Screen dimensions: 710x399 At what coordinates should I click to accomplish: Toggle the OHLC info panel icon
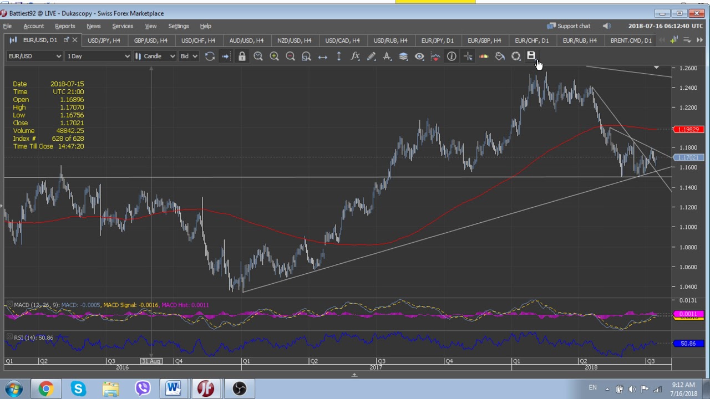click(x=452, y=56)
